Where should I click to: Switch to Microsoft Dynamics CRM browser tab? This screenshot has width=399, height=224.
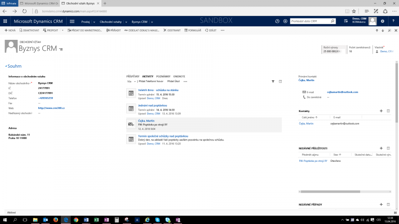39,3
